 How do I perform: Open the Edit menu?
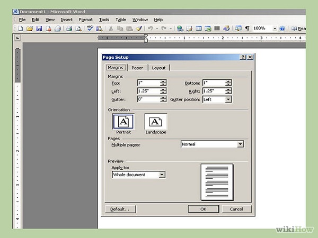tap(36, 20)
